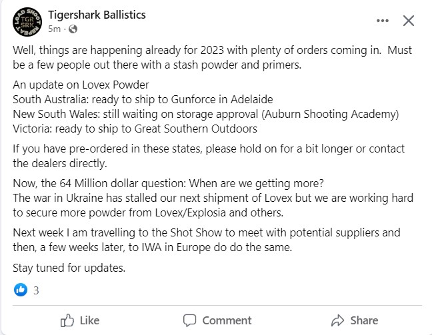Click the speech bubble comment icon

(189, 320)
